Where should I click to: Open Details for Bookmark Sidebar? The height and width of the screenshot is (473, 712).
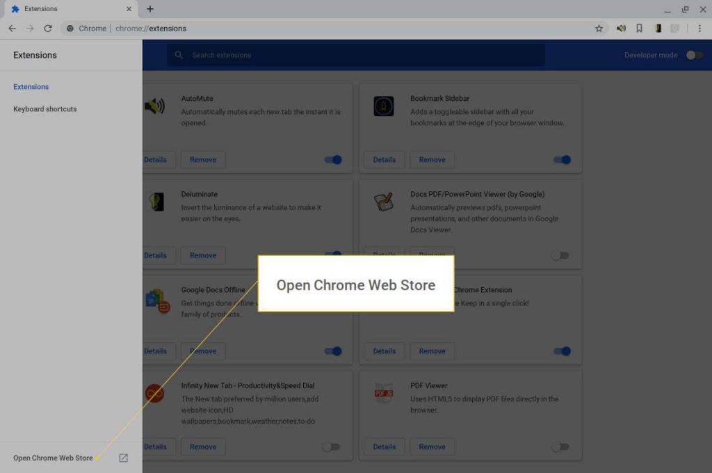[384, 159]
